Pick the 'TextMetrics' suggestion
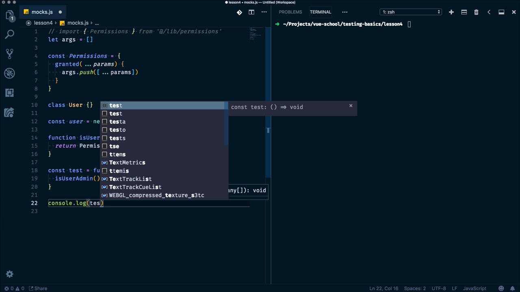The width and height of the screenshot is (520, 292). coord(162,163)
